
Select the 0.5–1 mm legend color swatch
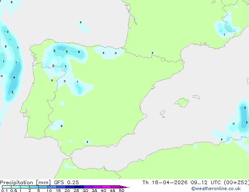tap(16, 187)
